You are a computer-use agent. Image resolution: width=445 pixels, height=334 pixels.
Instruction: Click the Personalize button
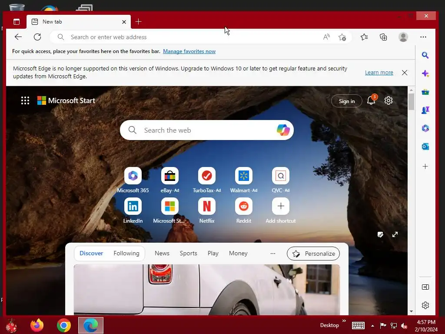click(313, 254)
